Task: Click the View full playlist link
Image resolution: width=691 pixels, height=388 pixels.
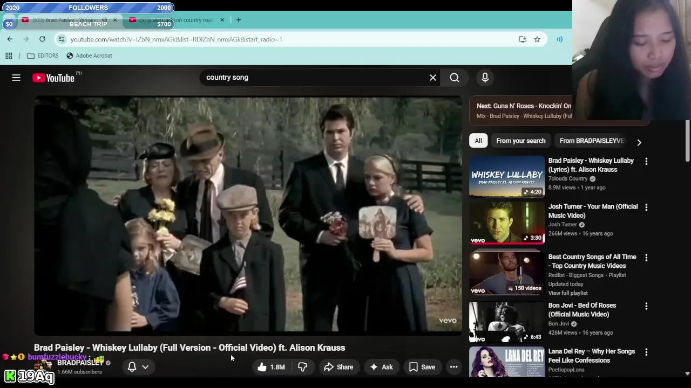Action: [568, 293]
